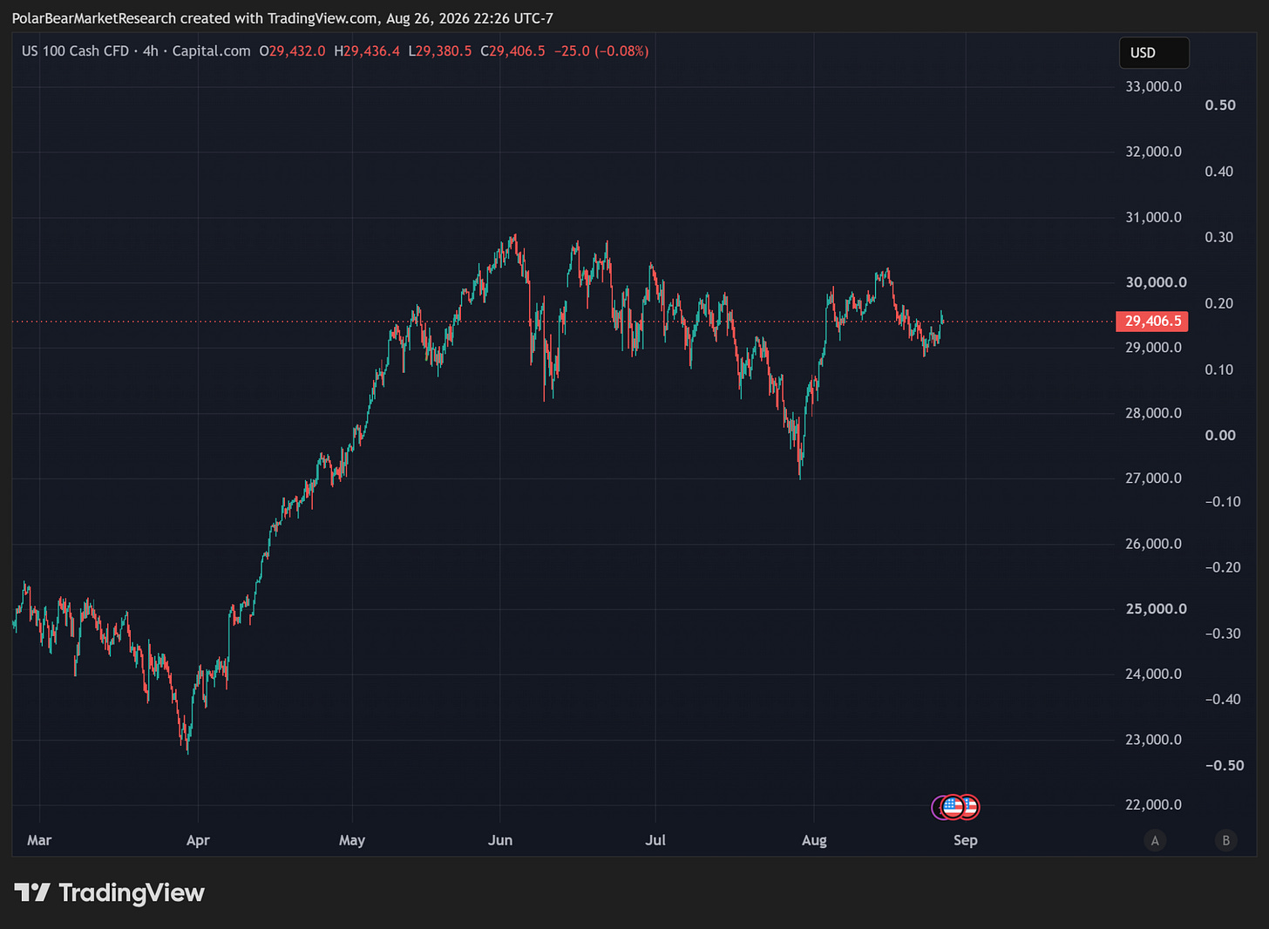Click the US 100 Cash CFD symbol title
The image size is (1269, 929).
tap(75, 51)
